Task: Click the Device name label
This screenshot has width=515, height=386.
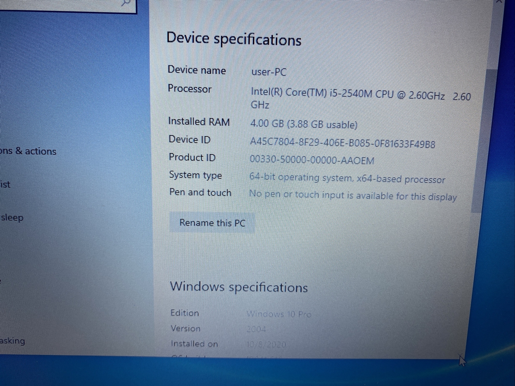Action: [x=197, y=70]
